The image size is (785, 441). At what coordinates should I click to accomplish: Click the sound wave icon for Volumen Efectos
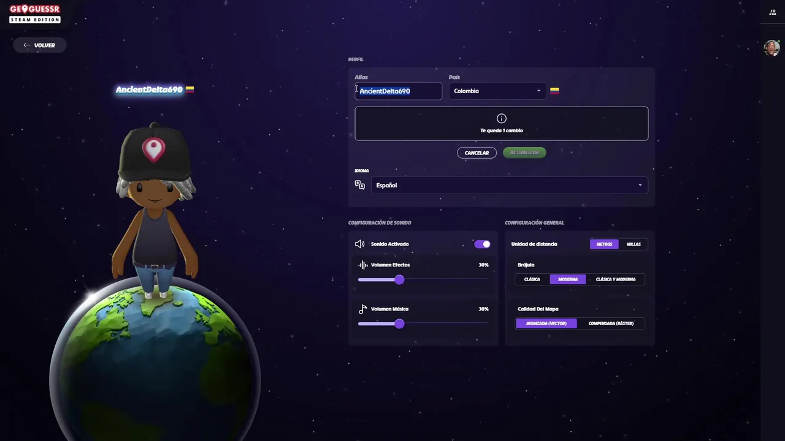click(363, 265)
